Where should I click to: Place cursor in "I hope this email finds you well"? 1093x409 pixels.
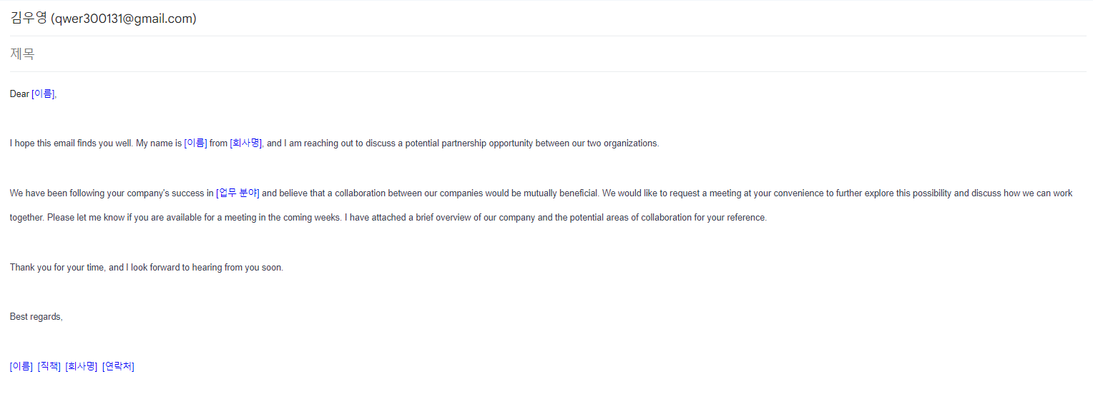tap(71, 143)
